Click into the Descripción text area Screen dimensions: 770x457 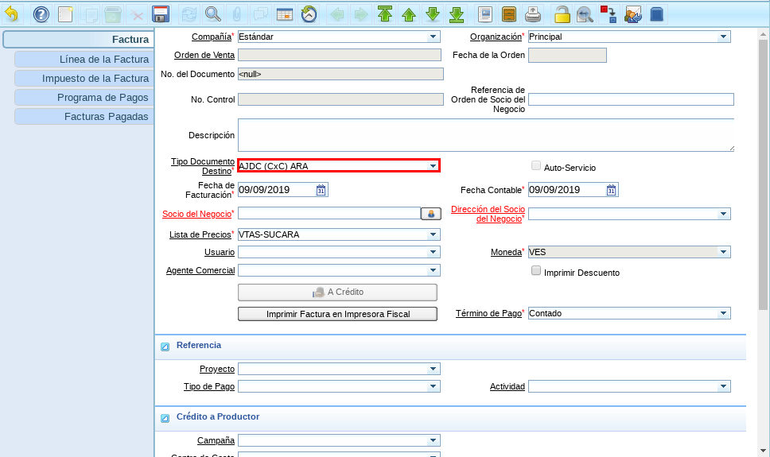point(486,135)
